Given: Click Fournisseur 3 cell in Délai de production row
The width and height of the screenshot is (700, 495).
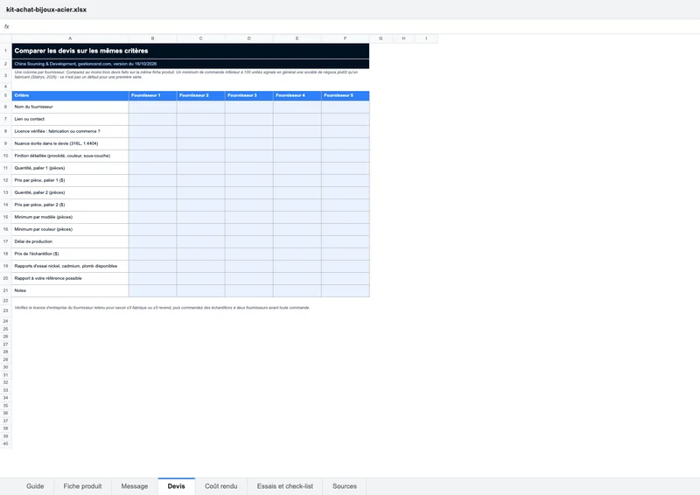Looking at the screenshot, I should [249, 241].
